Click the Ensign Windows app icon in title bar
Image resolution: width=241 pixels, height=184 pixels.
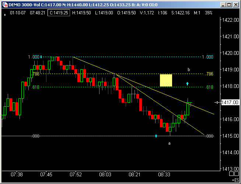coord(5,5)
